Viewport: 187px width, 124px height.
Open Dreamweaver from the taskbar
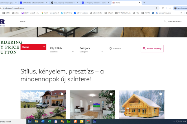pyautogui.click(x=69, y=122)
